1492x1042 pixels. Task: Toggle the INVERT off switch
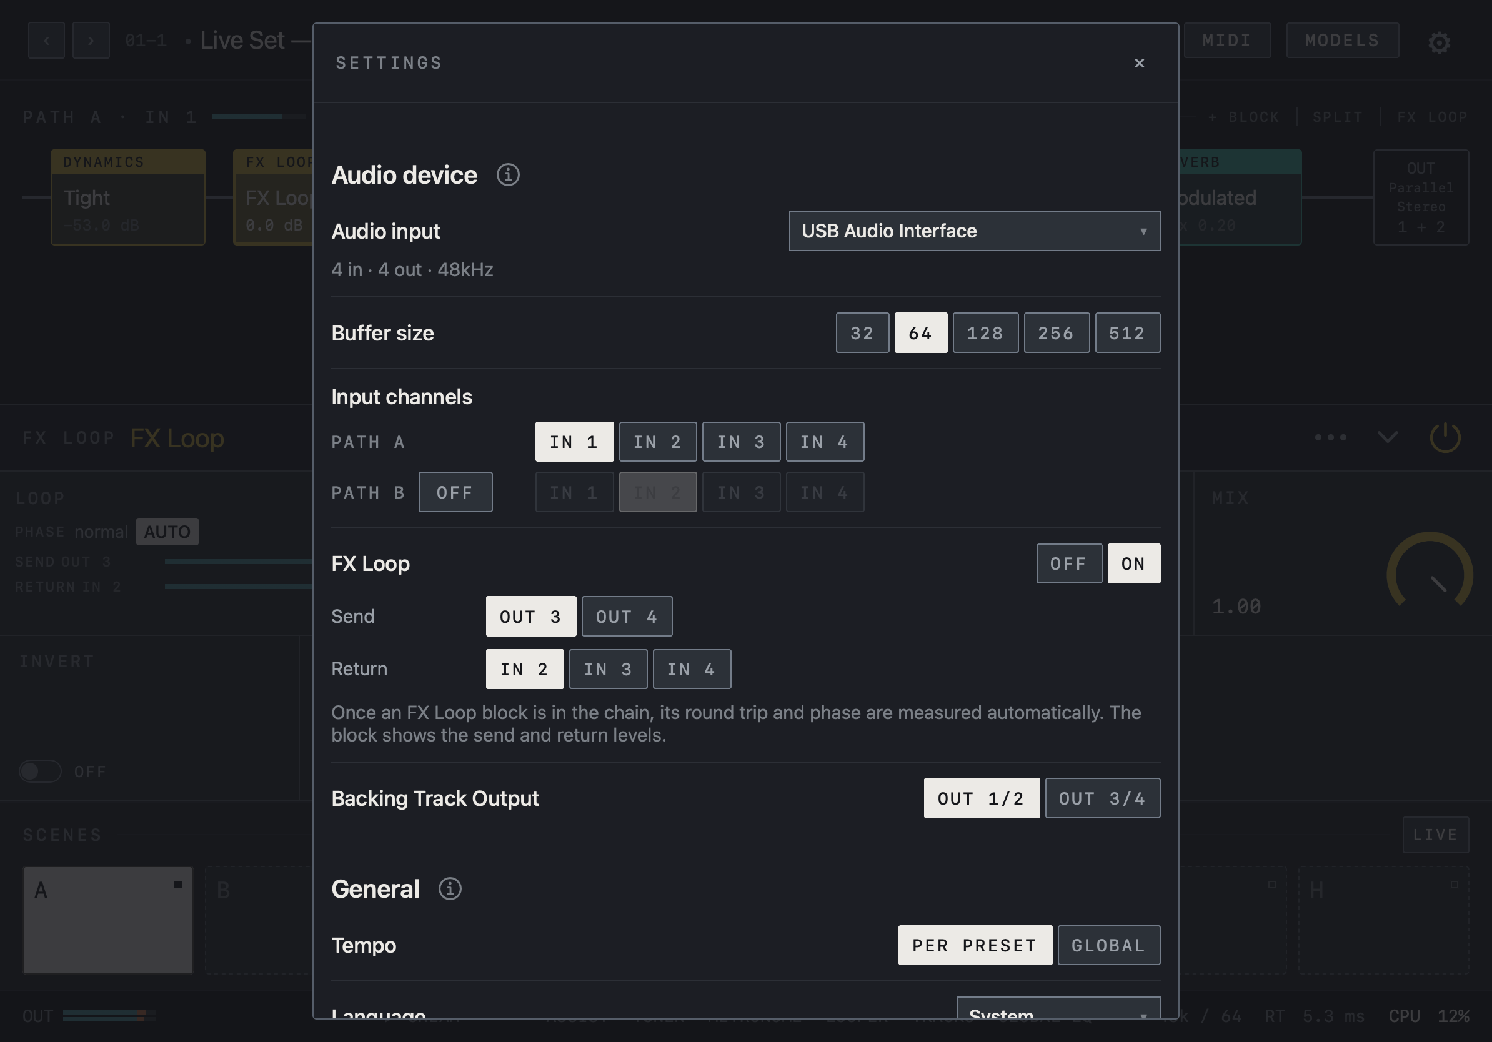40,771
